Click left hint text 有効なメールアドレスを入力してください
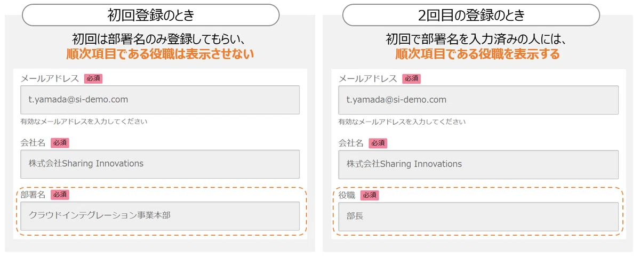This screenshot has width=640, height=257. tap(84, 122)
